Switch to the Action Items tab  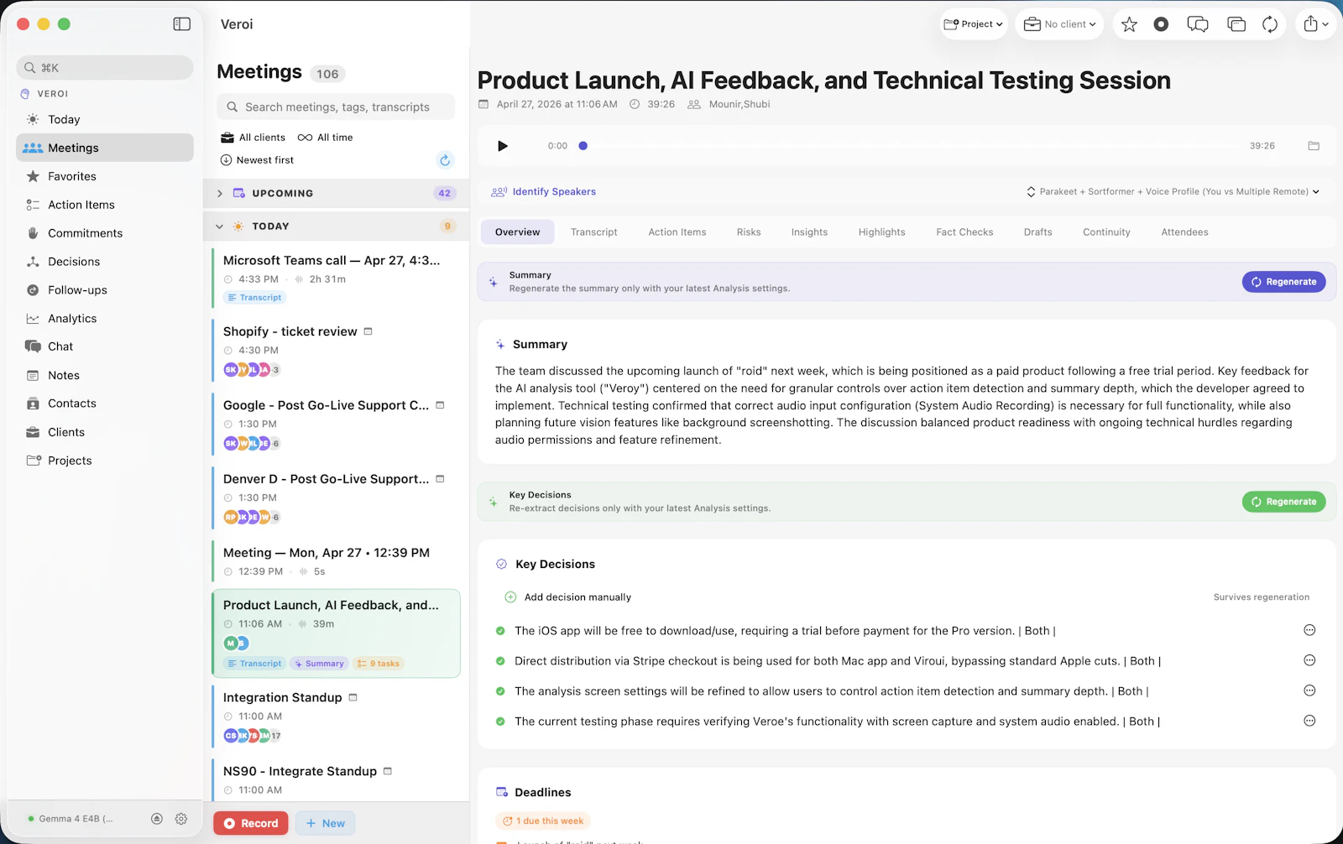[677, 232]
